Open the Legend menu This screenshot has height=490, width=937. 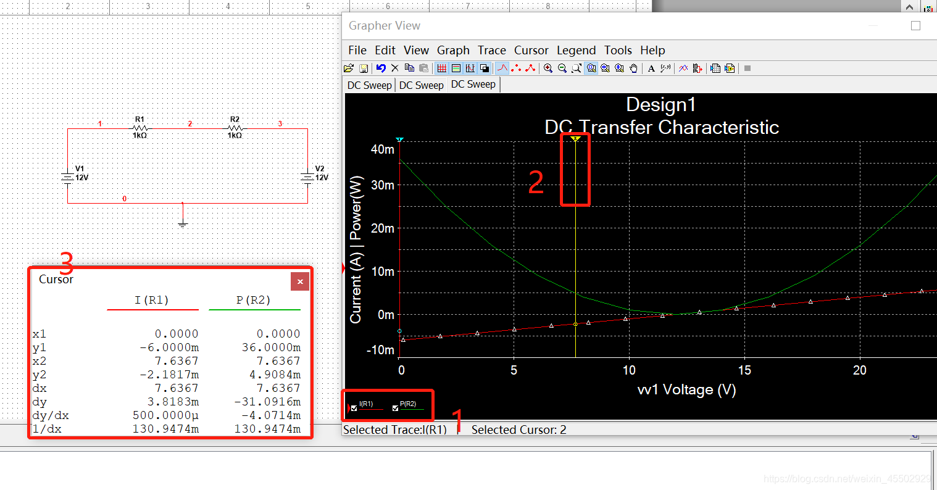(x=577, y=50)
